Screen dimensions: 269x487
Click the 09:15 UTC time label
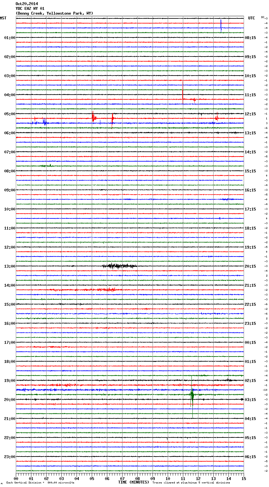coord(250,57)
